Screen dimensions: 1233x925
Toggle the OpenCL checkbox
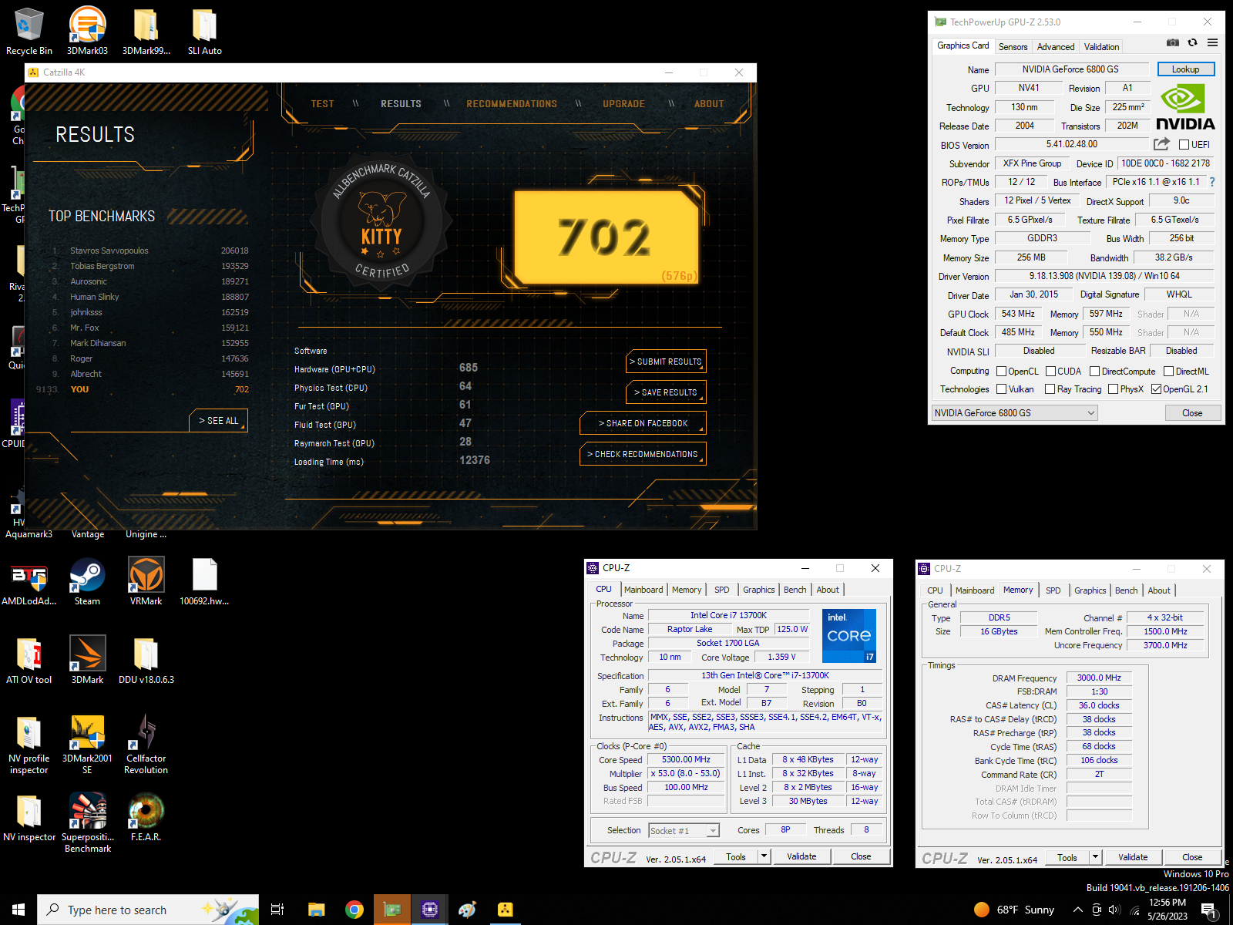click(1001, 372)
